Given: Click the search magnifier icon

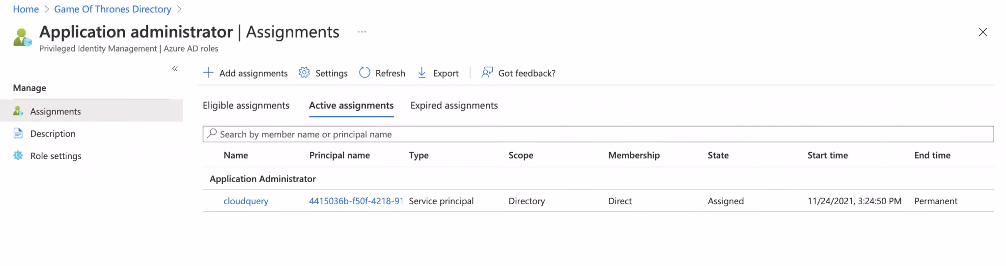Looking at the screenshot, I should pos(212,133).
